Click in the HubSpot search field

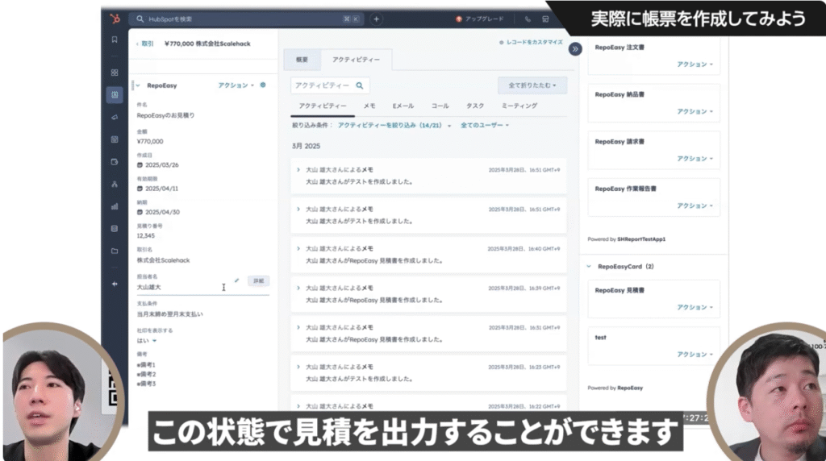click(x=245, y=19)
